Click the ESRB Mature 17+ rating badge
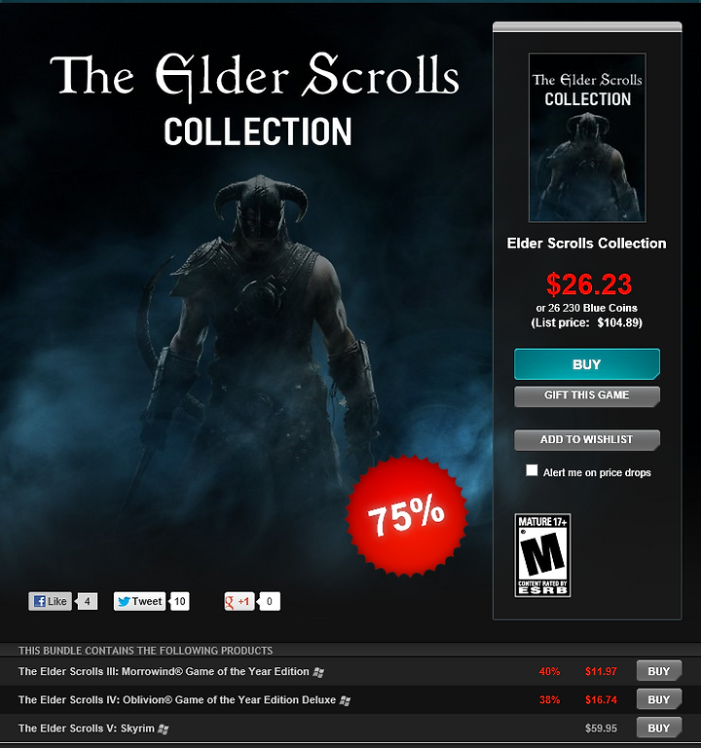 542,555
